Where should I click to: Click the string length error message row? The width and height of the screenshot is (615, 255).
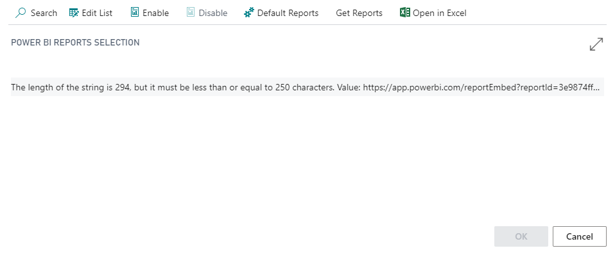point(307,87)
